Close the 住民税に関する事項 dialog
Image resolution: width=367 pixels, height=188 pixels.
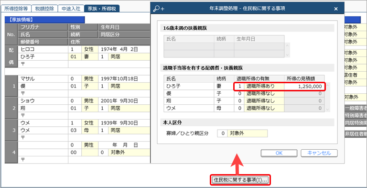(336, 9)
